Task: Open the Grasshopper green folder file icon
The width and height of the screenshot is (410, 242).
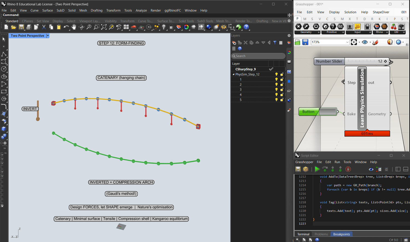Action: [298, 42]
